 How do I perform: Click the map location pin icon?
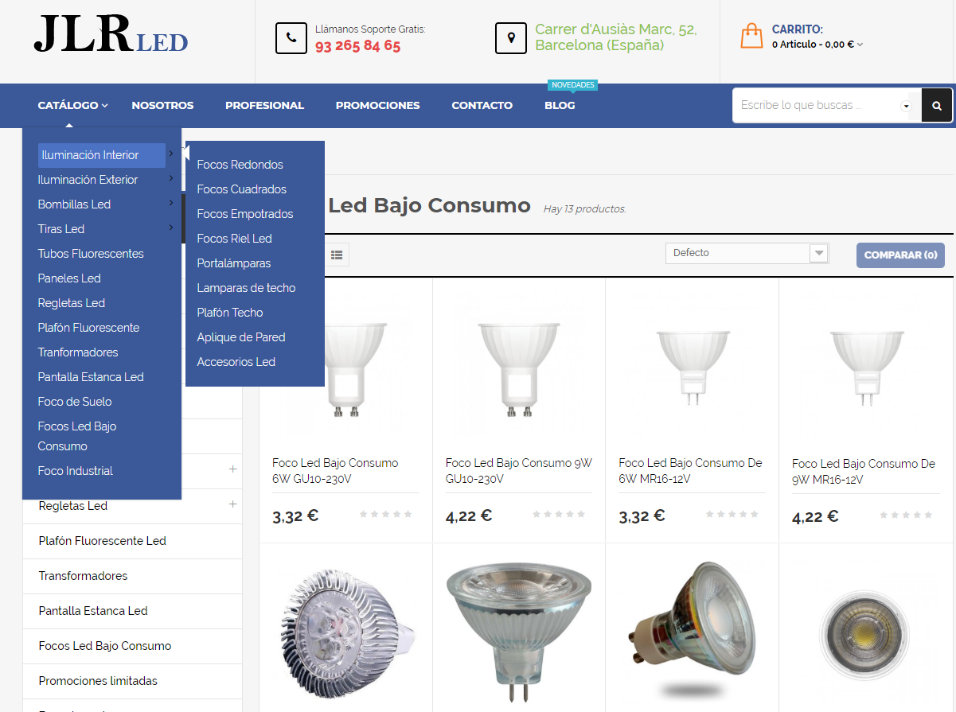(x=511, y=38)
